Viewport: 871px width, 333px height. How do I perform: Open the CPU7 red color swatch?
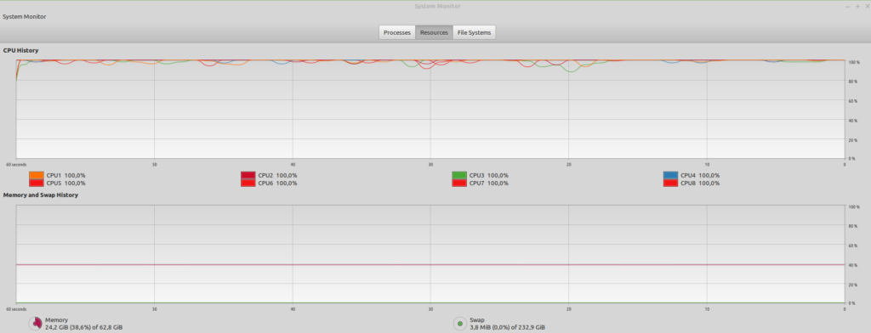tap(459, 183)
